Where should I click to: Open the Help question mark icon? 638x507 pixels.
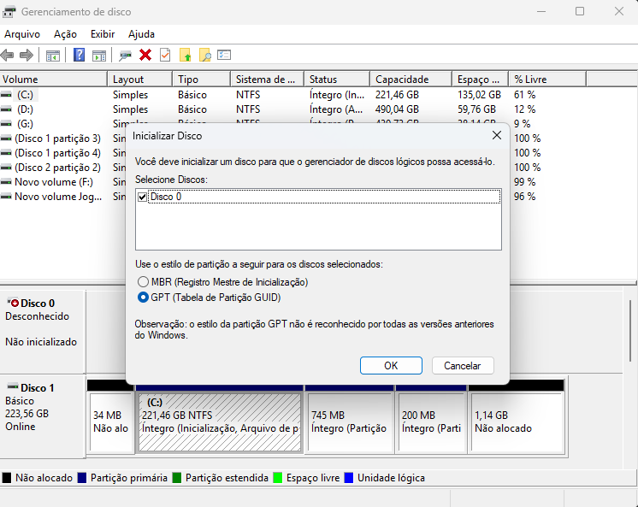coord(79,55)
